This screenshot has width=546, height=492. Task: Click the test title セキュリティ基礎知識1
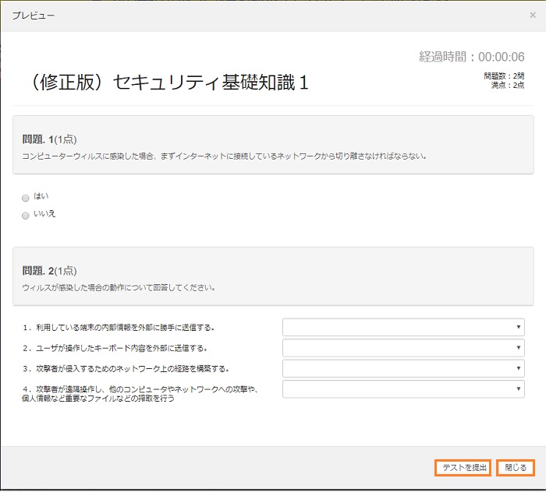[166, 83]
